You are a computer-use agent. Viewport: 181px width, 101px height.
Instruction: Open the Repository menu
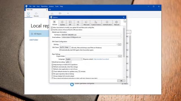[x=44, y=6]
